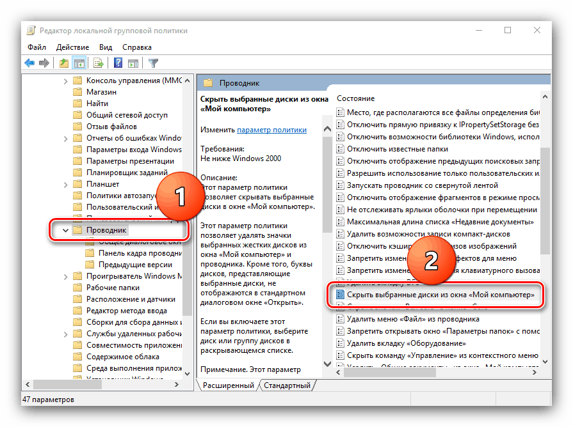Collapse the Проводник tree node
The image size is (573, 427).
point(65,230)
